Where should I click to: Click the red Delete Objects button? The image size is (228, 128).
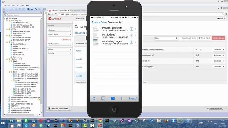(218, 38)
